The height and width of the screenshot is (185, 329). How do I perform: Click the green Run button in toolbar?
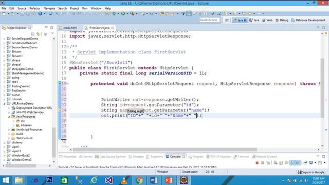(123, 14)
